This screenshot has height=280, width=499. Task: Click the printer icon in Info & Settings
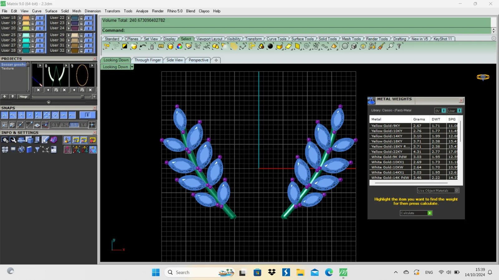21,140
